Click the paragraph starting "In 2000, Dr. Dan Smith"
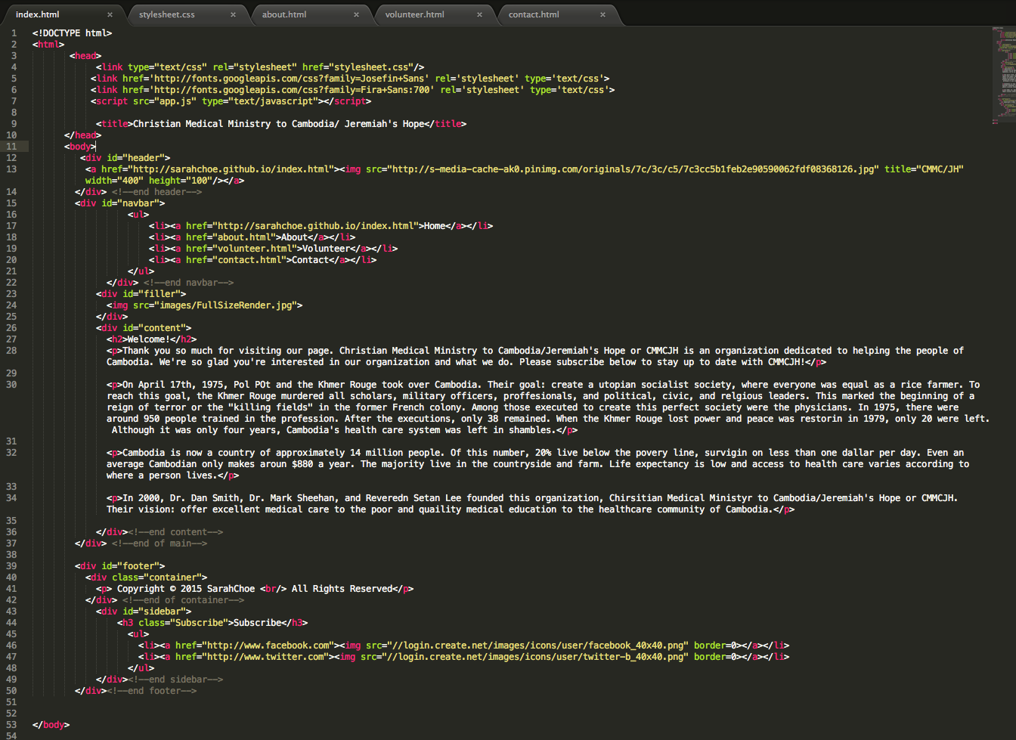Image resolution: width=1016 pixels, height=740 pixels. click(x=532, y=503)
